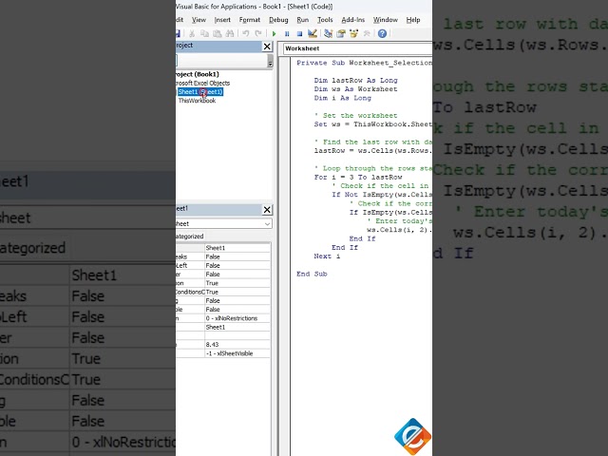Screen dimensions: 608x456
Task: Click the greyed Toolbox icon
Action: (367, 34)
